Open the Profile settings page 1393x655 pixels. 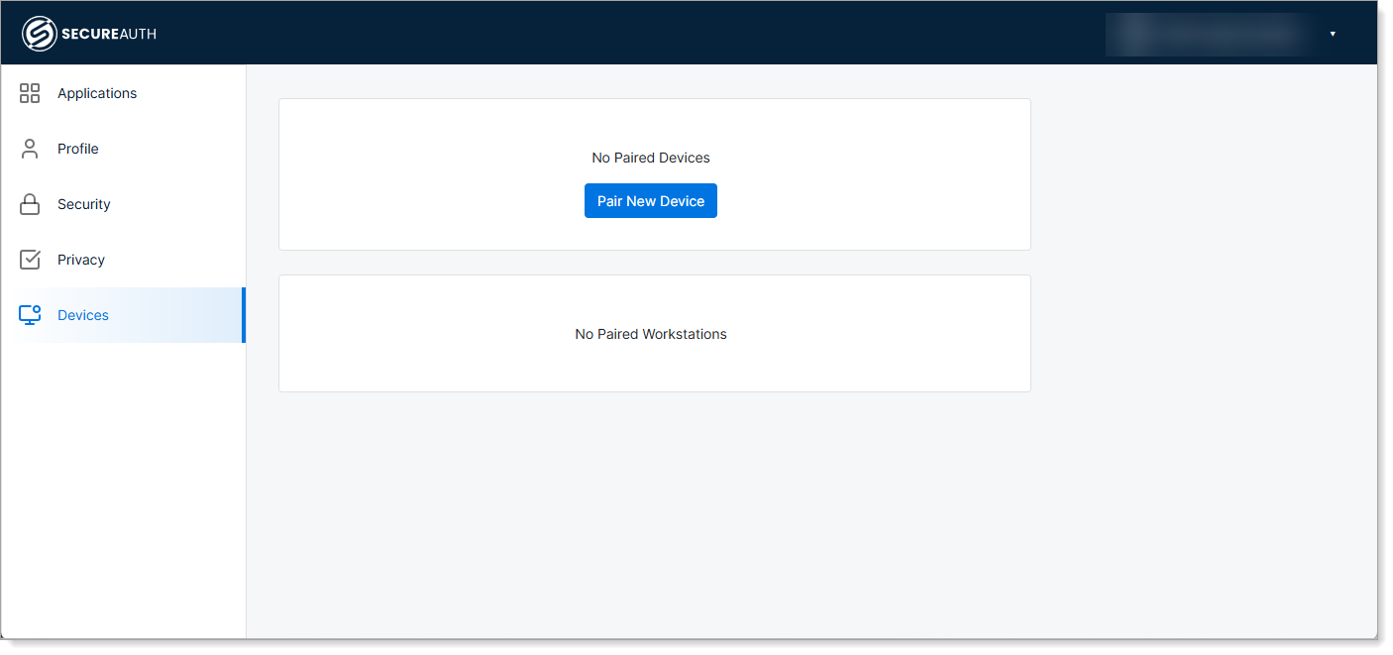[x=77, y=149]
